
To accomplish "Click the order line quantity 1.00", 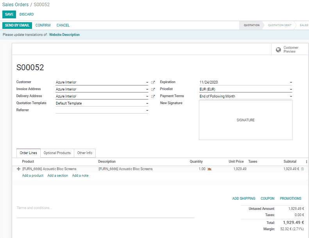I will [202, 169].
